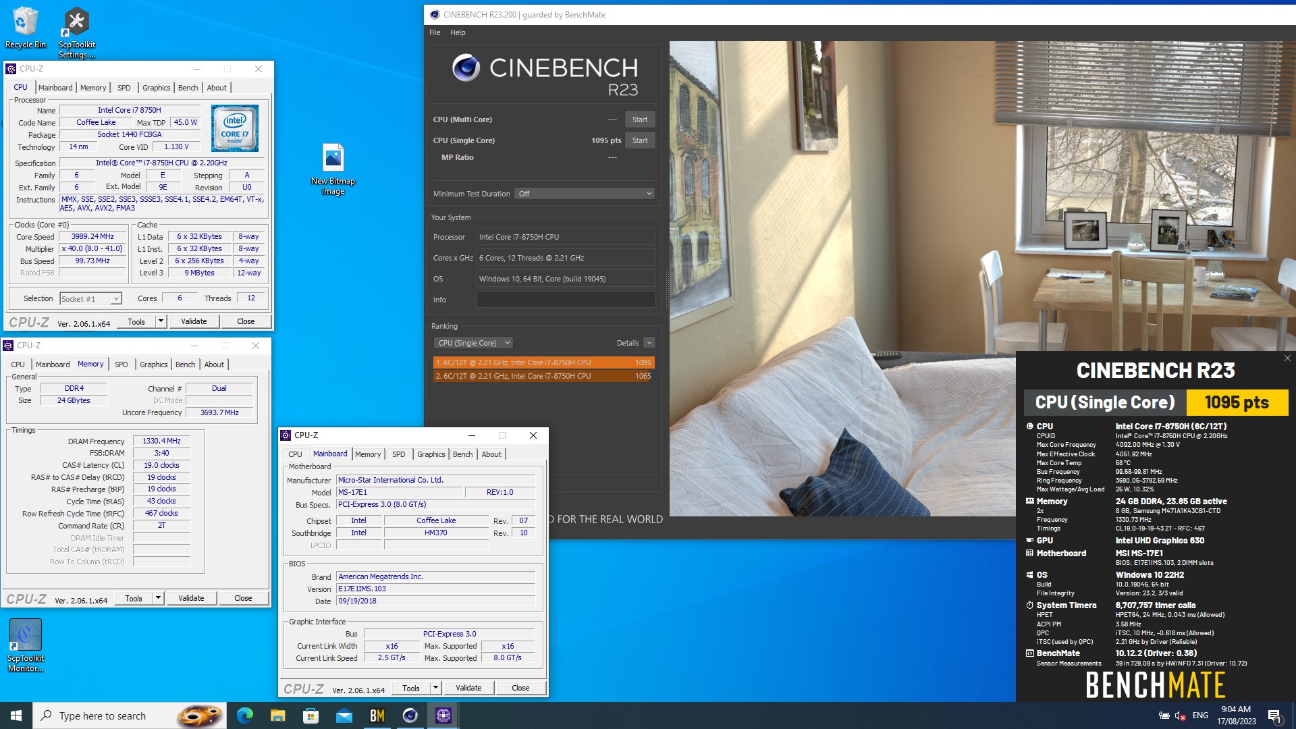Select the second ranking entry scoring 1065
Screen dimensions: 1296x729
[x=543, y=376]
